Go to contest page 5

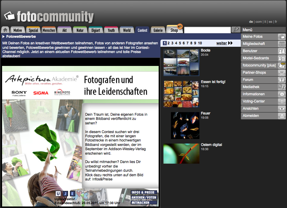pos(180,43)
